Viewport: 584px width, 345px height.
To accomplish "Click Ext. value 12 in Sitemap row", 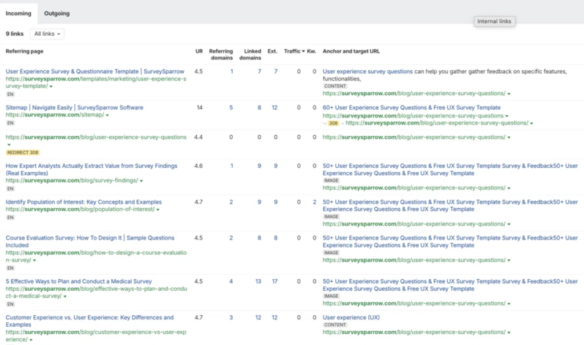I will [x=274, y=107].
